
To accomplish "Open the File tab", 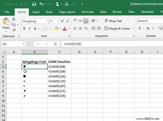I will (x=7, y=12).
